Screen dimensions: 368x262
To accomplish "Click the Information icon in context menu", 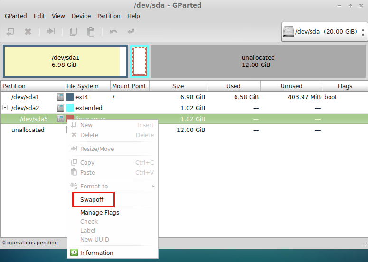I will coord(74,253).
